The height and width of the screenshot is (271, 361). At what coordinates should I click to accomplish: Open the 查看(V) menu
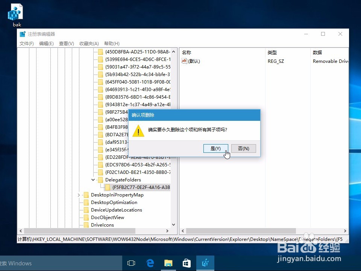(x=66, y=44)
